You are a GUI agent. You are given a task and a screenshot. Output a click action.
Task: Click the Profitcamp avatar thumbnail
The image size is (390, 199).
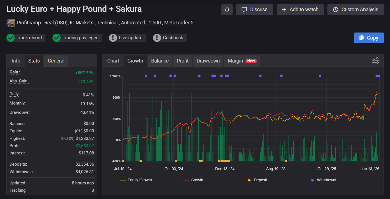(x=11, y=23)
